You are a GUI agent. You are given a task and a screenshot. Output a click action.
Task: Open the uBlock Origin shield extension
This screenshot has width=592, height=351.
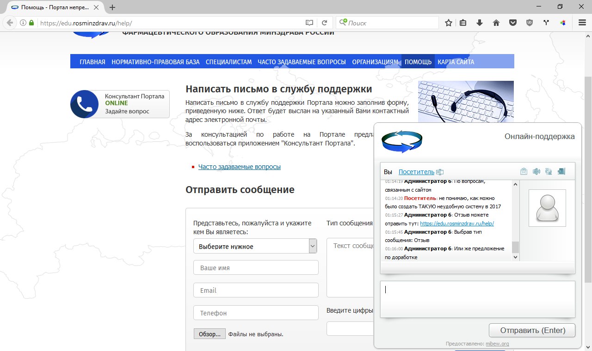coord(530,23)
